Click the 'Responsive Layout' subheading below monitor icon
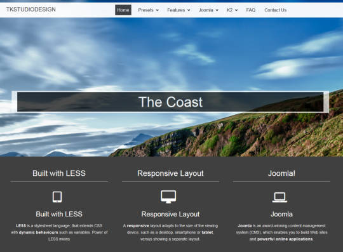Image resolution: width=343 pixels, height=252 pixels. (x=170, y=214)
